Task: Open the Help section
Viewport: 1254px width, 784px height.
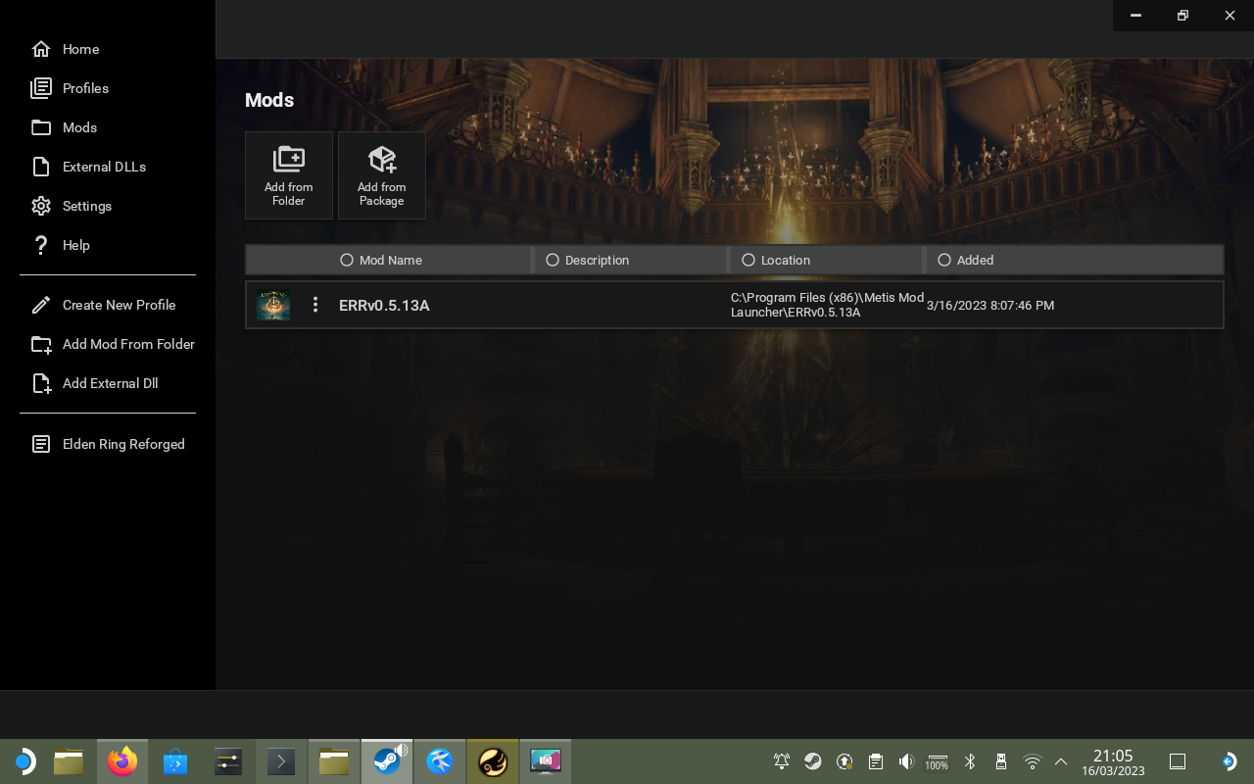Action: 75,245
